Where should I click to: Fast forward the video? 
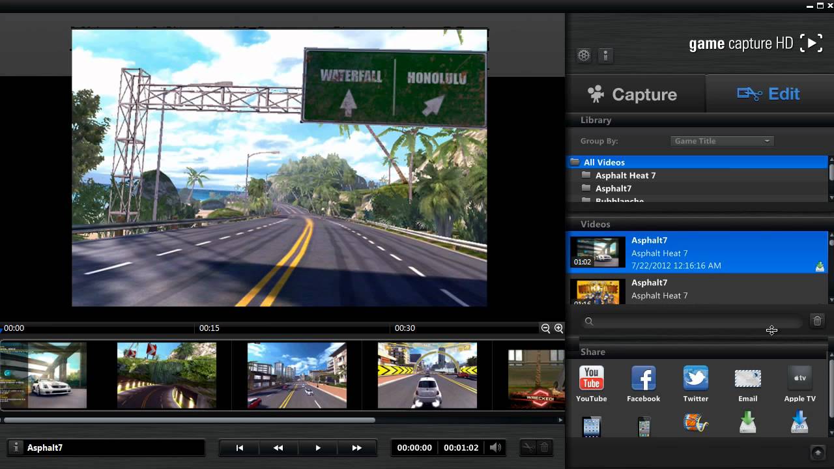pyautogui.click(x=356, y=448)
